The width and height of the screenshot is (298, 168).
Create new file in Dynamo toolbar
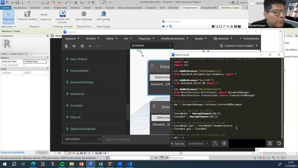(66, 46)
